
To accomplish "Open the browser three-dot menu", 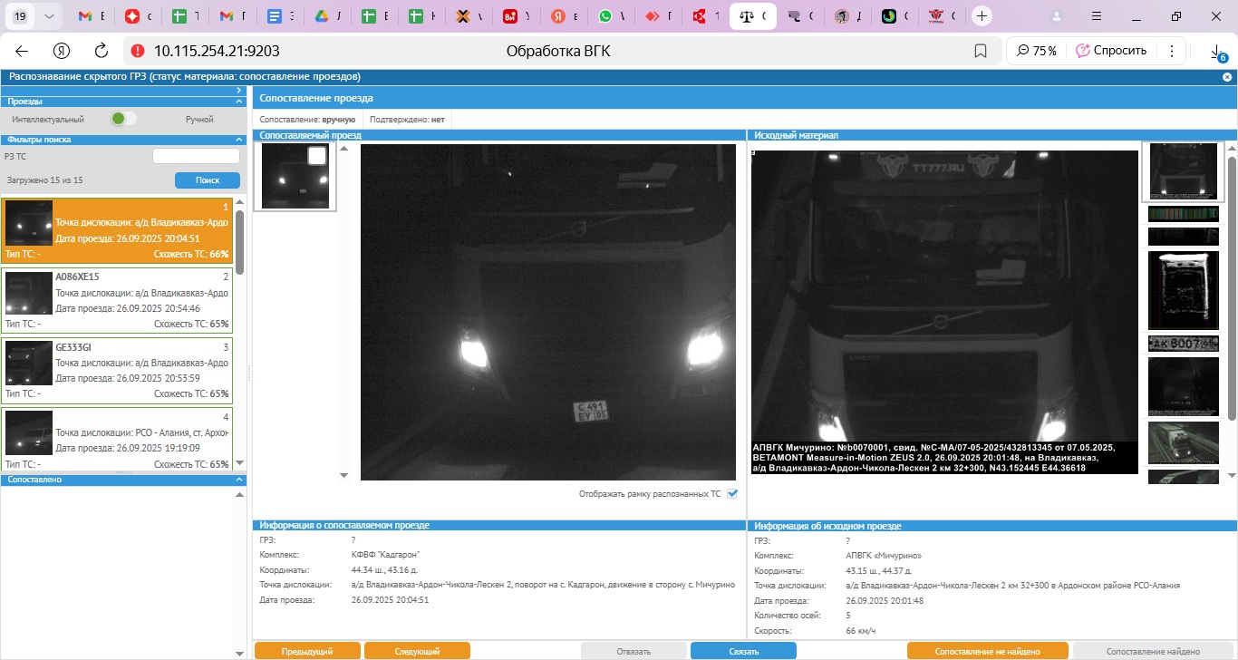I will pos(1172,51).
